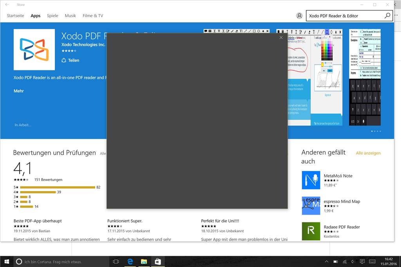Click the search magnifier icon
This screenshot has width=401, height=267.
(387, 16)
